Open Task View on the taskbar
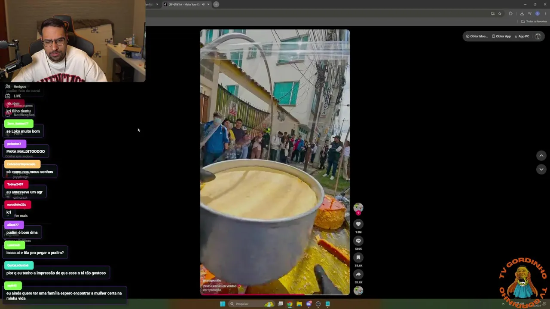This screenshot has width=550, height=309. (x=281, y=304)
